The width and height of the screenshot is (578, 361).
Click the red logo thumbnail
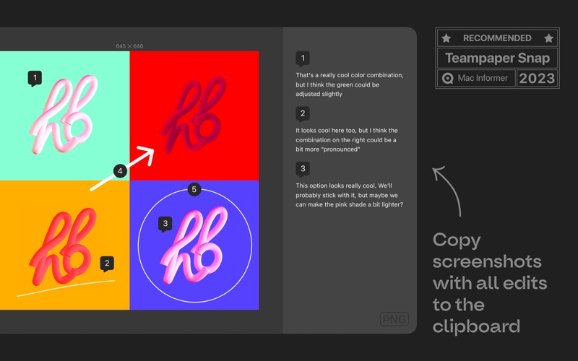(194, 116)
